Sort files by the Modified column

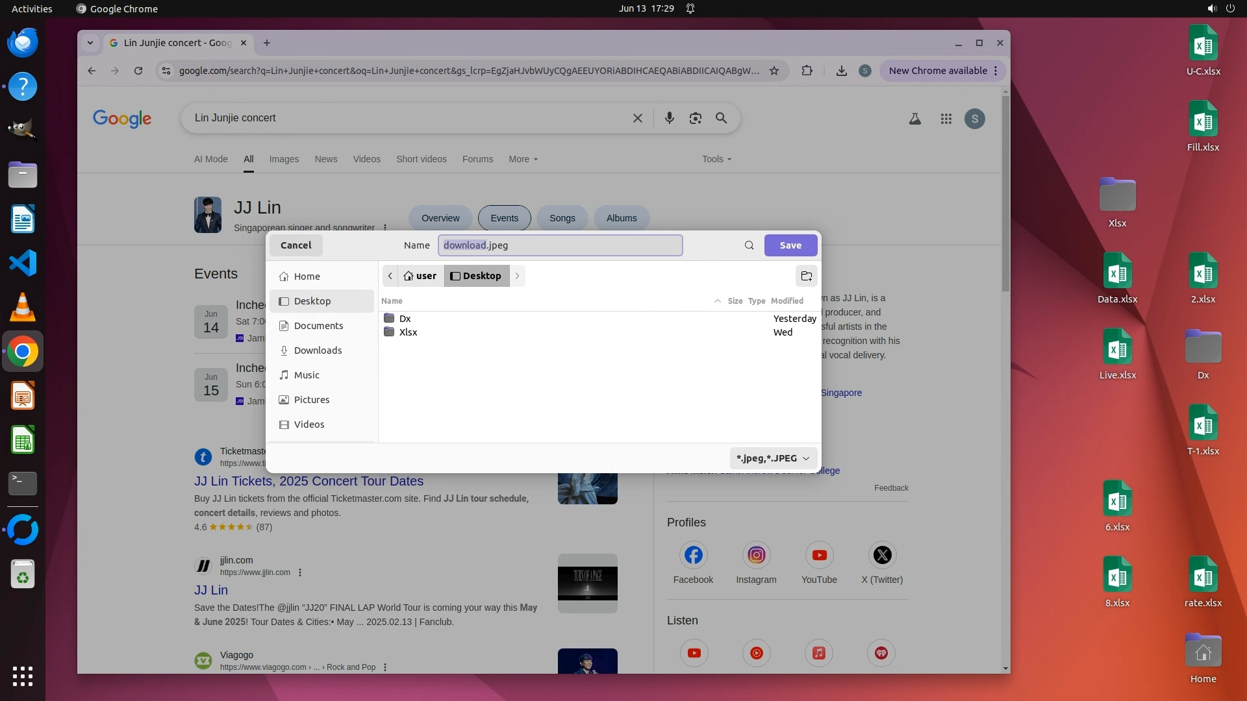pos(787,301)
